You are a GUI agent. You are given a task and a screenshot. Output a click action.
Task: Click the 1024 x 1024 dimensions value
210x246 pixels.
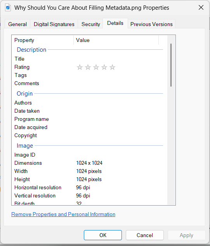pyautogui.click(x=89, y=163)
